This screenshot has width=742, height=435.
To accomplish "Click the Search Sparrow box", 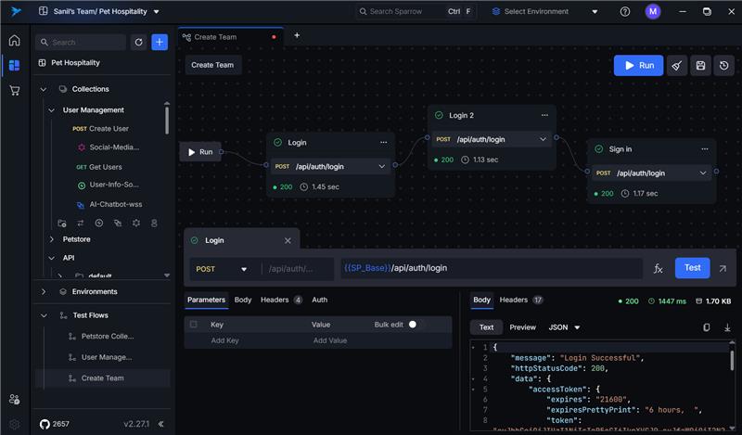I will click(x=415, y=11).
